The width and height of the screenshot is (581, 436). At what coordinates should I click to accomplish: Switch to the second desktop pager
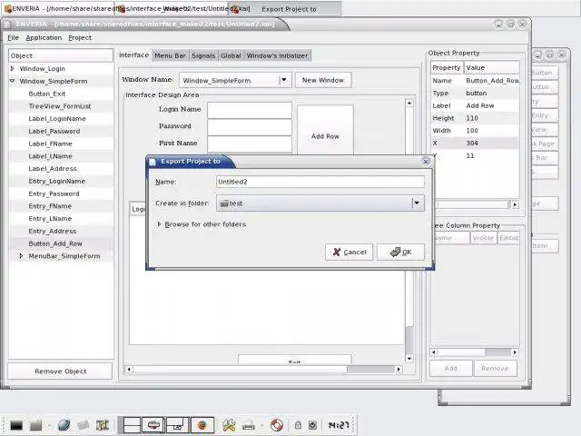pyautogui.click(x=153, y=425)
